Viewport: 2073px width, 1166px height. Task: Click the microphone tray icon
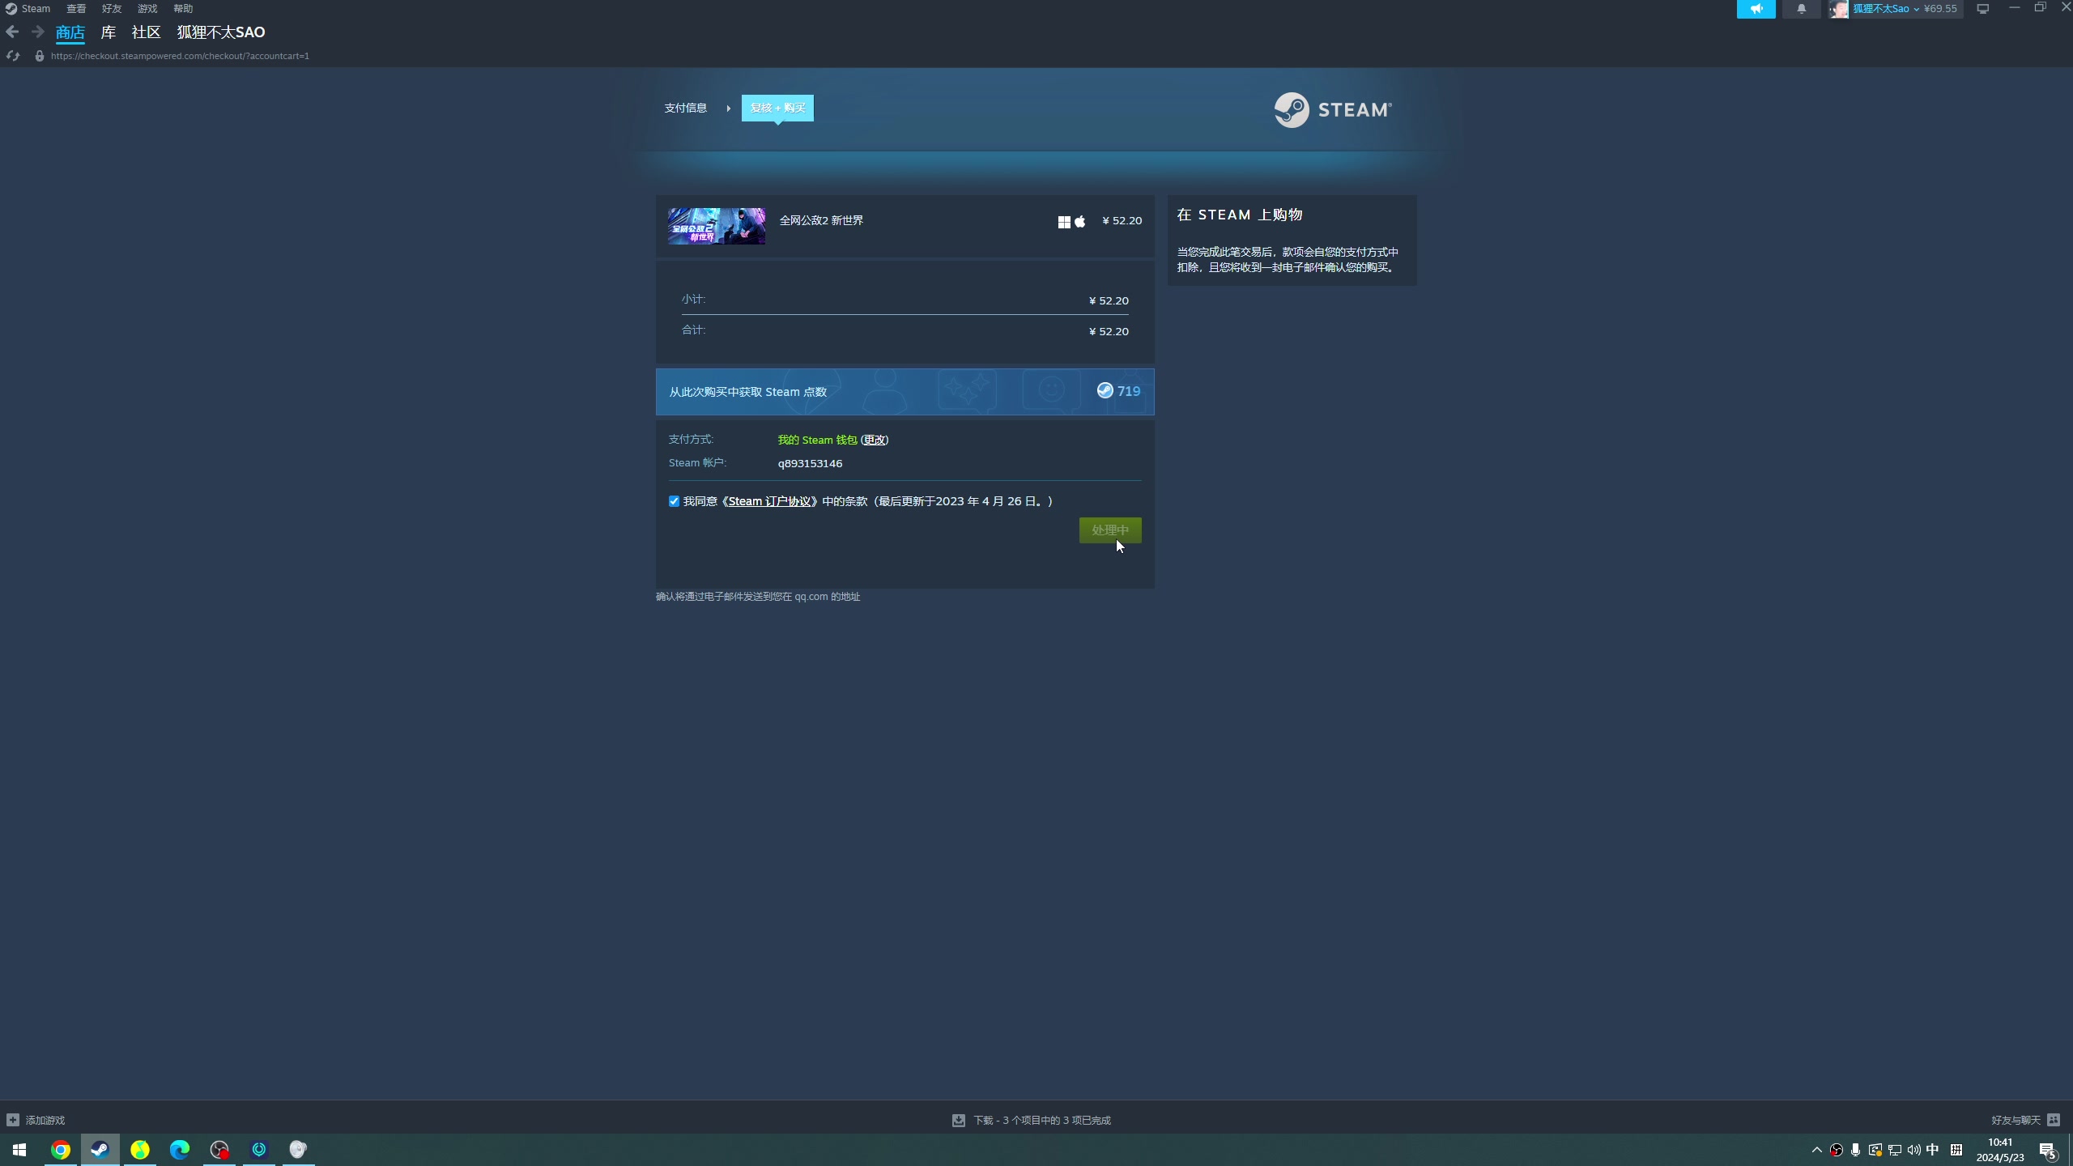click(x=1855, y=1150)
